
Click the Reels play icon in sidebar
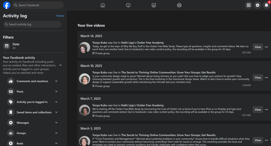point(11,143)
